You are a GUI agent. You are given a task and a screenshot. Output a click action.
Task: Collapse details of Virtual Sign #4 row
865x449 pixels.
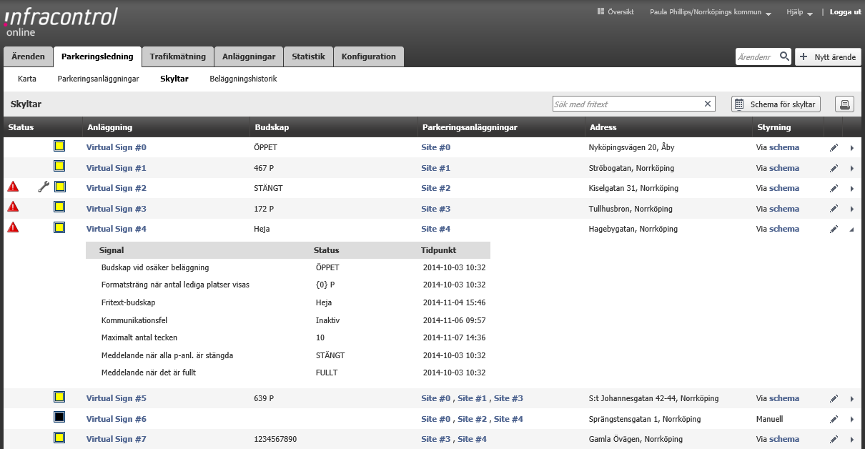tap(851, 230)
